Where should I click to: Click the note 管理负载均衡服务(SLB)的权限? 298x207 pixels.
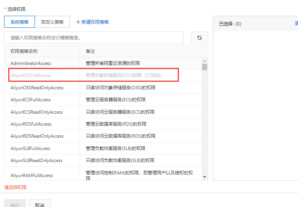[115, 148]
